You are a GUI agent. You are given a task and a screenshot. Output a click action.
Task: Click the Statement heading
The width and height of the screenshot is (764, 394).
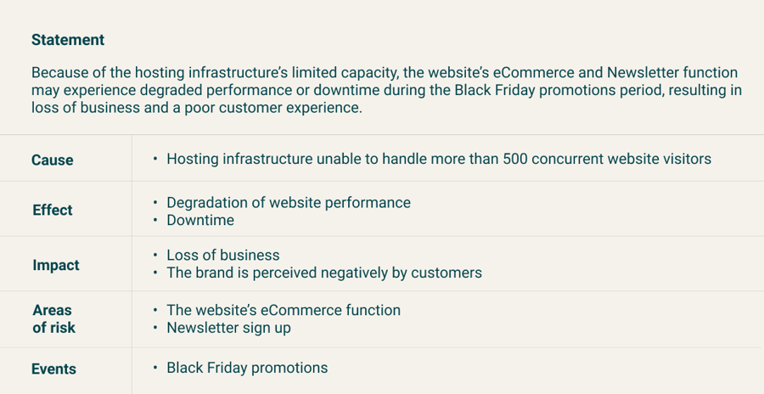68,40
